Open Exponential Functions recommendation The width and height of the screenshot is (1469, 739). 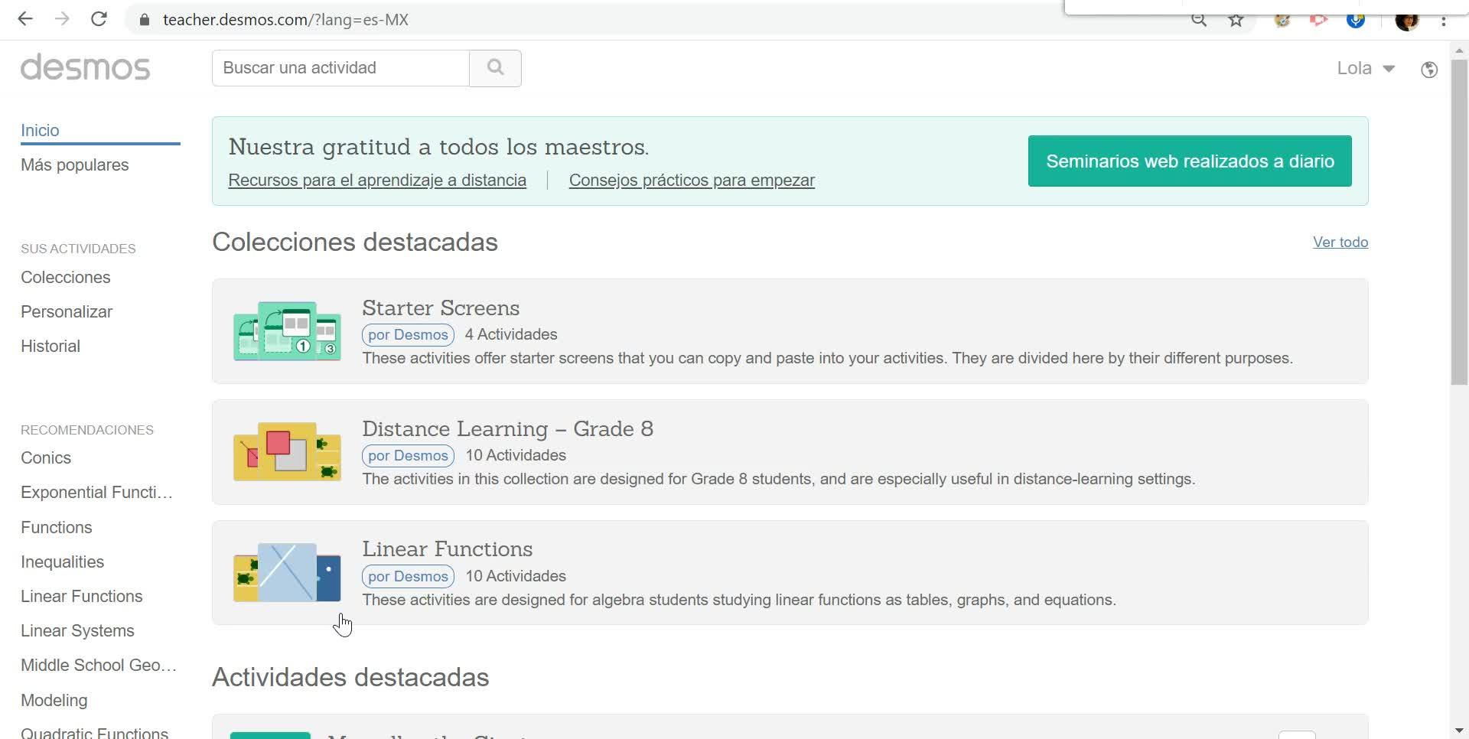tap(97, 493)
